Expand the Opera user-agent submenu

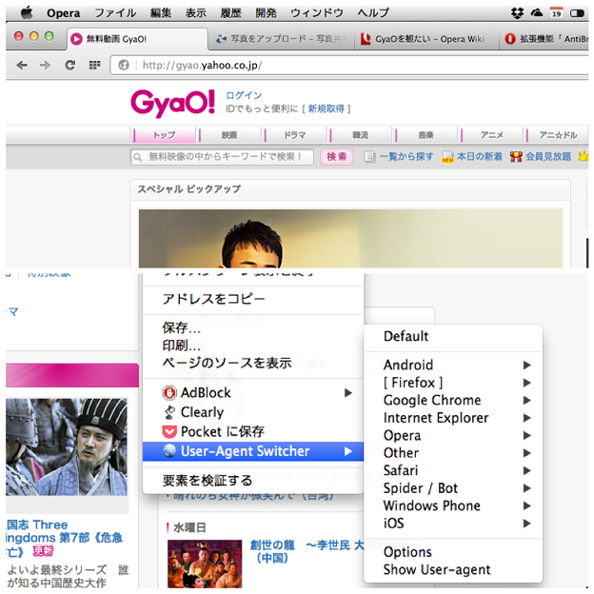[526, 436]
